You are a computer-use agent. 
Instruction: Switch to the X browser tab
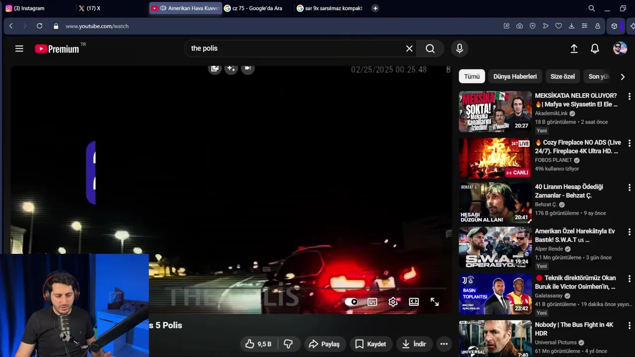[111, 8]
